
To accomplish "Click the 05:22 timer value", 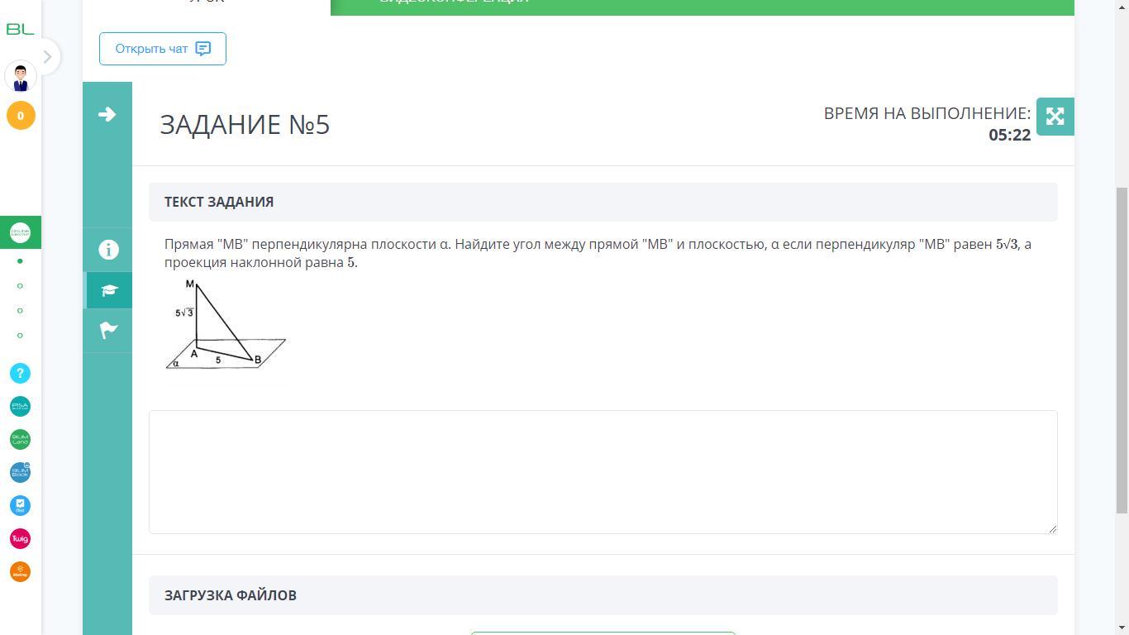I will pyautogui.click(x=1009, y=135).
